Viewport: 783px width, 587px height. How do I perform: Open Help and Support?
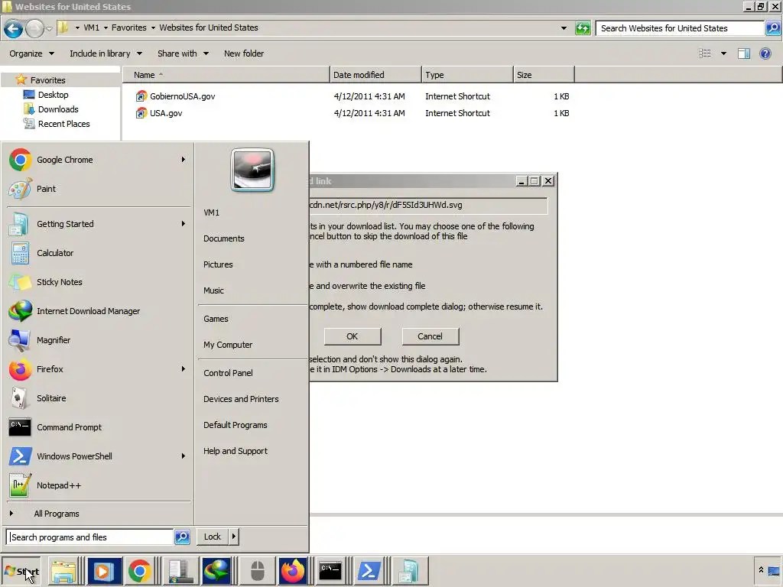236,451
